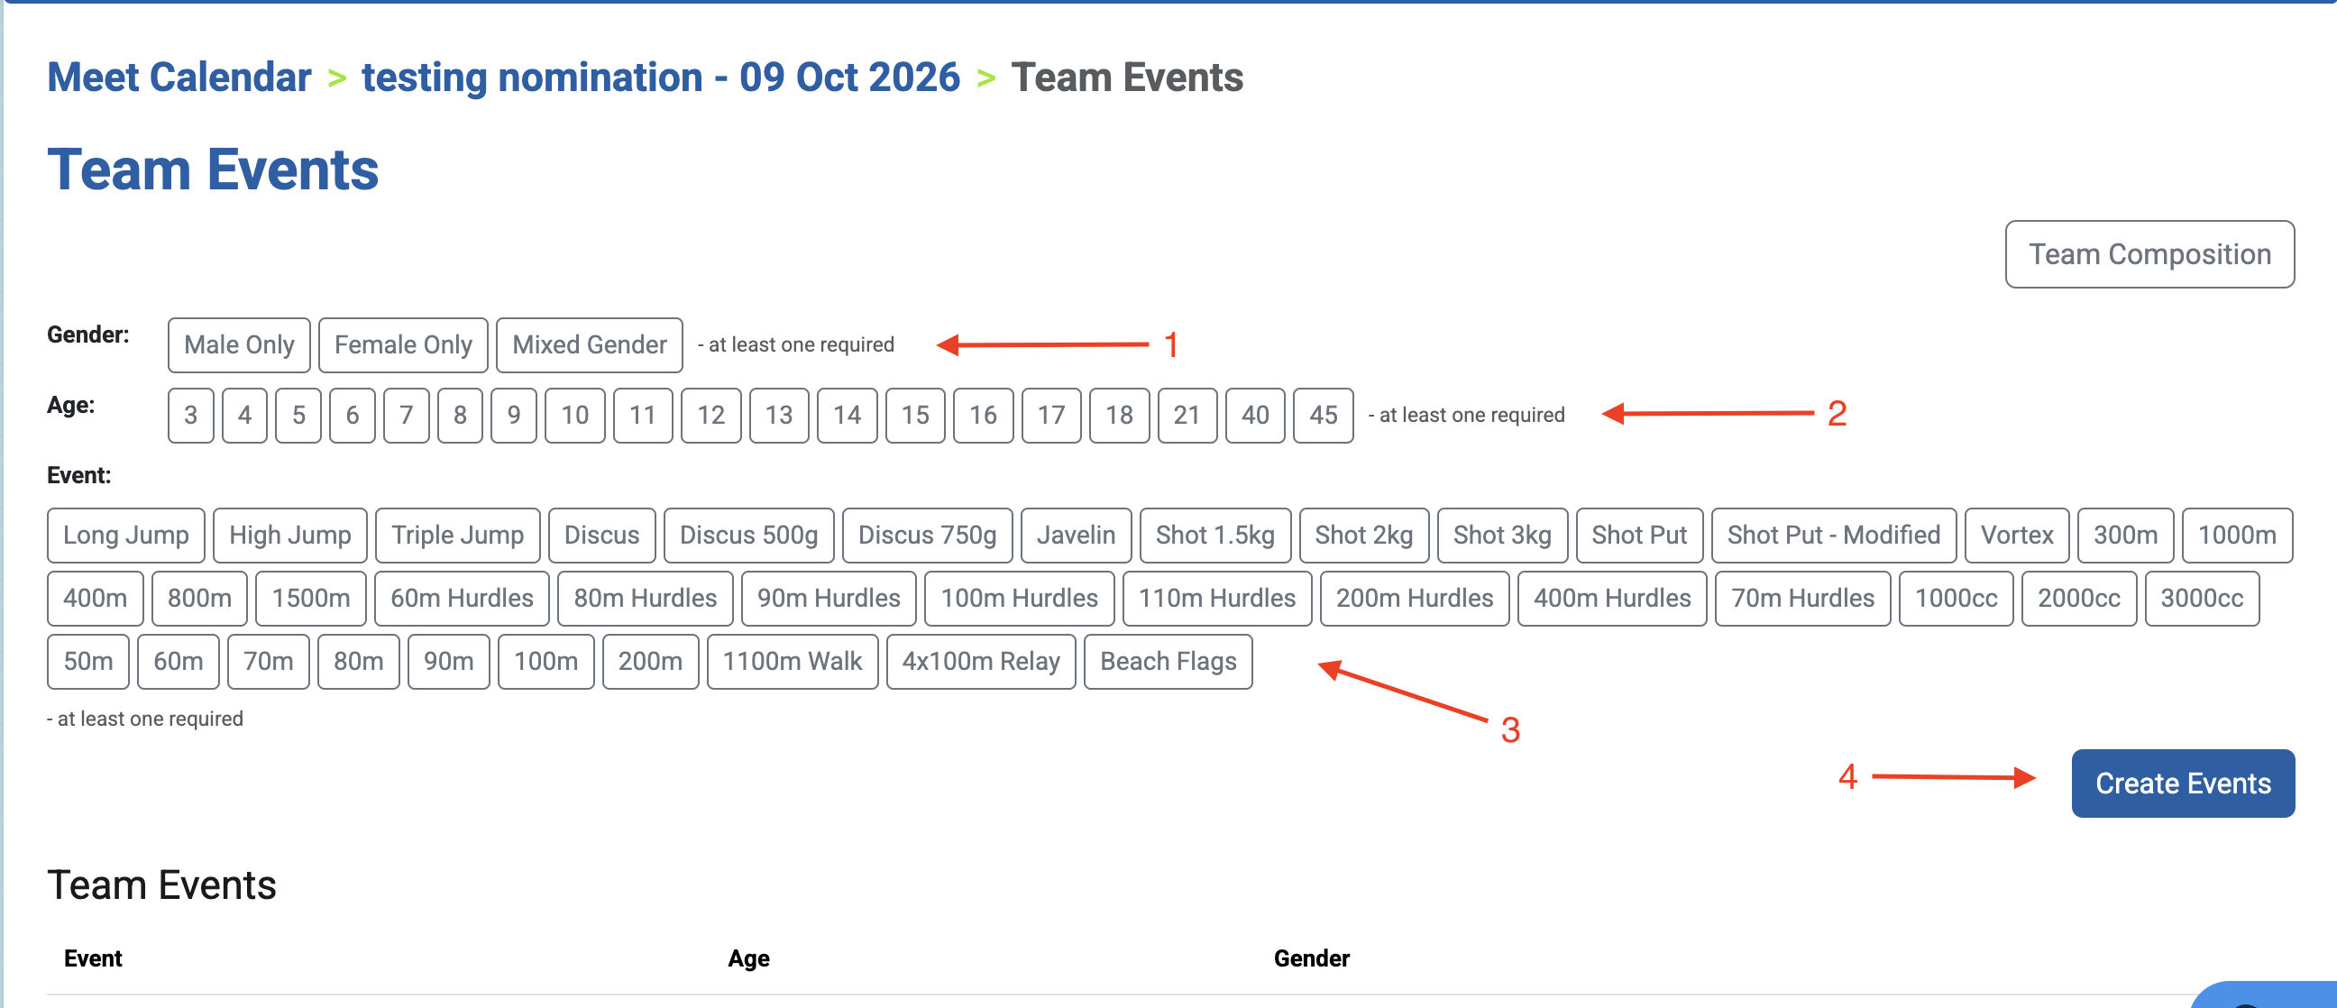2337x1008 pixels.
Task: Click the Age column header
Action: (748, 959)
